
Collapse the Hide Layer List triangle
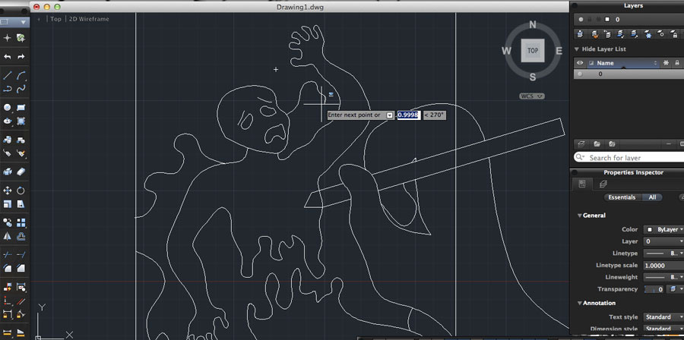577,49
